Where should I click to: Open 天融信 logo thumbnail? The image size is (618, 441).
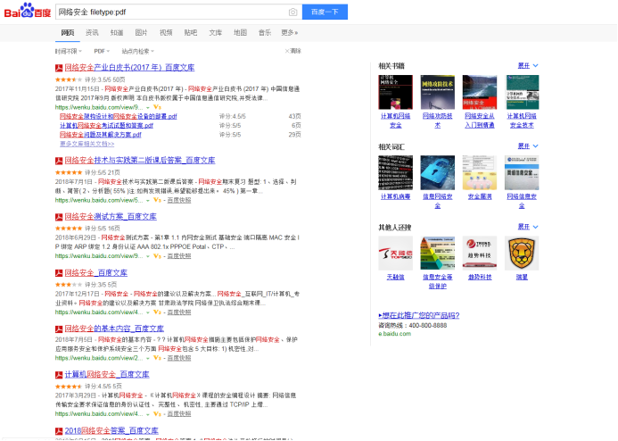coord(395,254)
